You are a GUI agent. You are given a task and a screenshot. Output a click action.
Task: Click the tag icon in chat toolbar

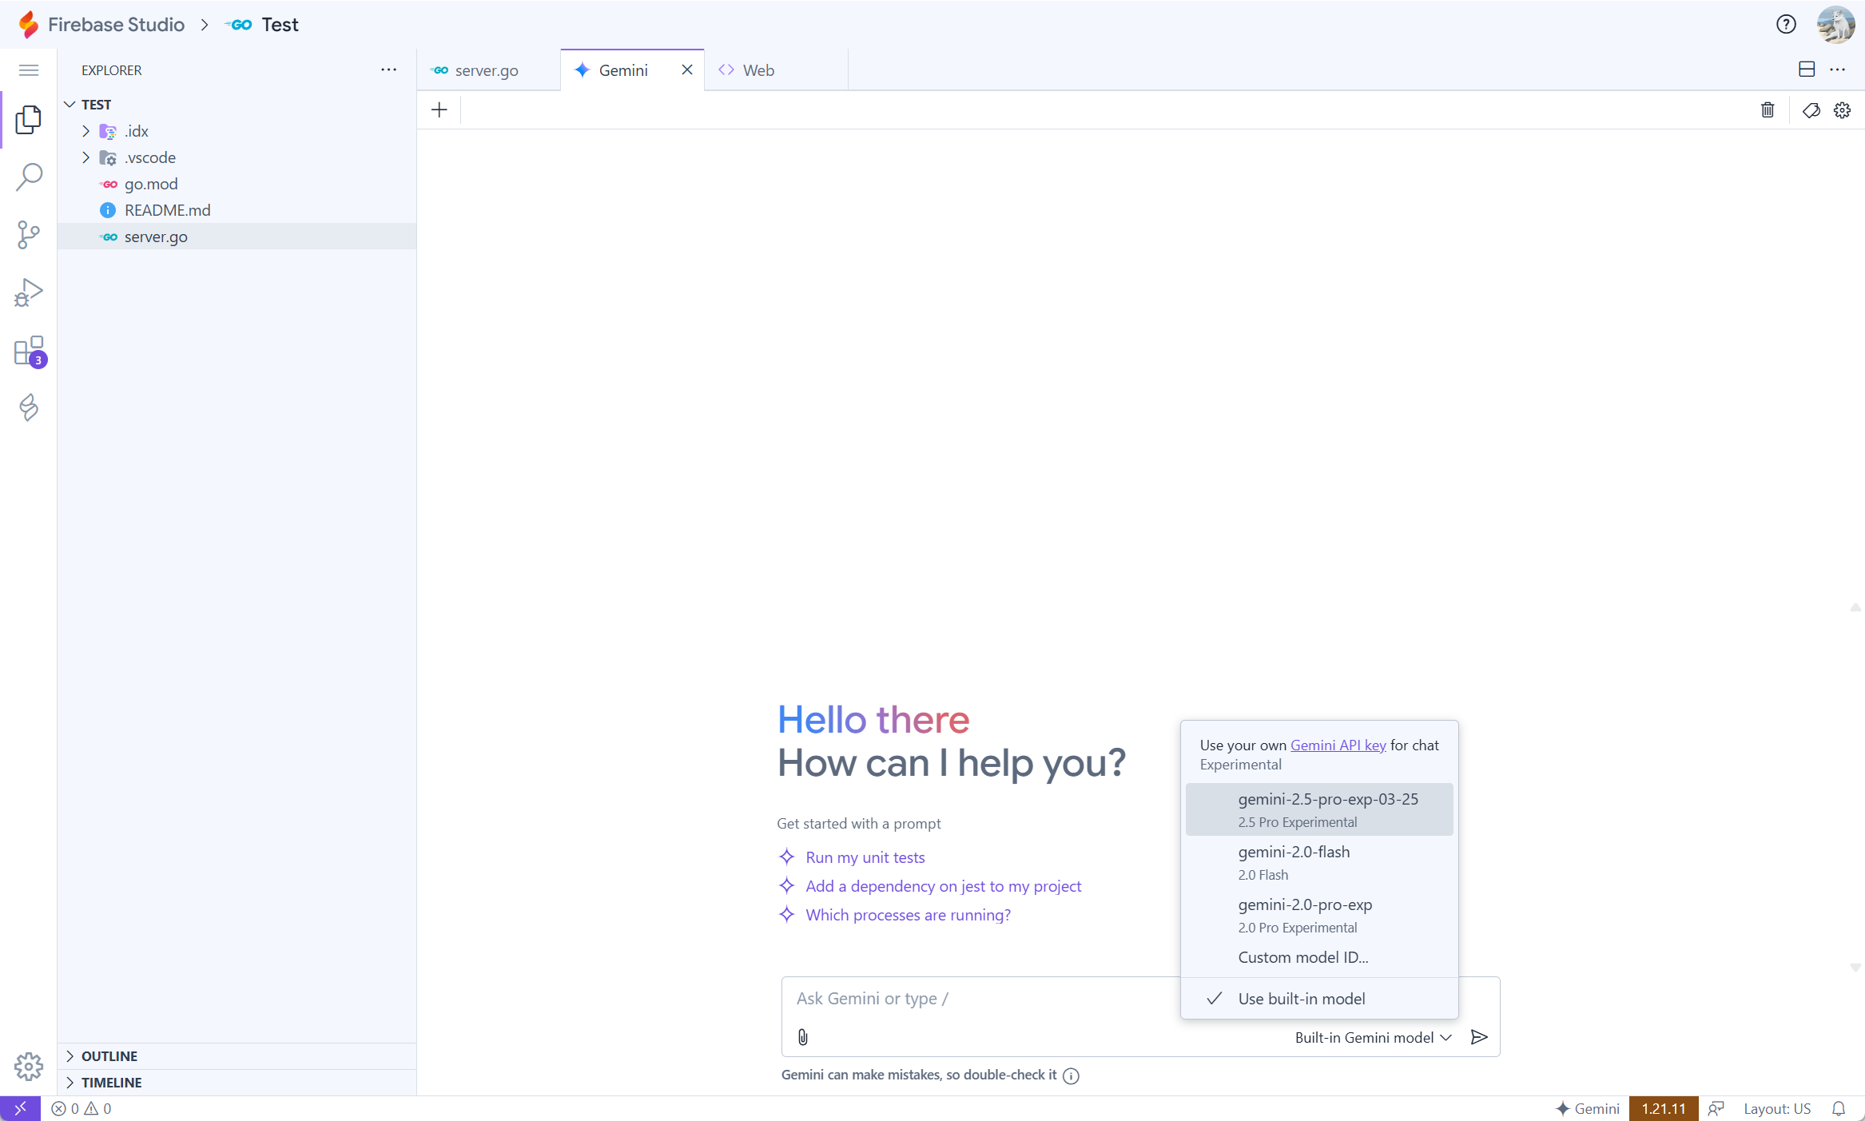(x=1811, y=110)
